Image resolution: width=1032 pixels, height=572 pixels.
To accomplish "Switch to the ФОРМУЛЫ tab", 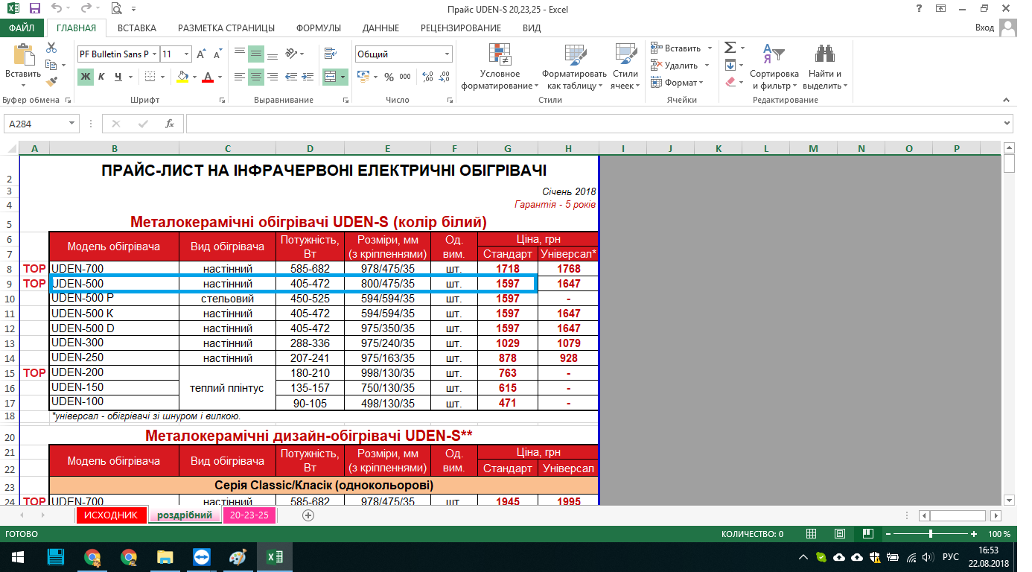I will pos(319,28).
